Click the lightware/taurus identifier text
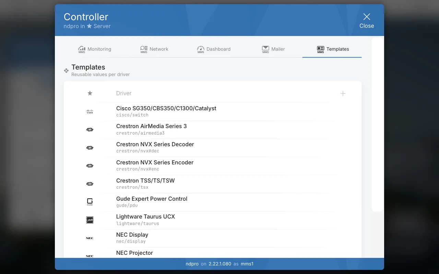 point(138,224)
